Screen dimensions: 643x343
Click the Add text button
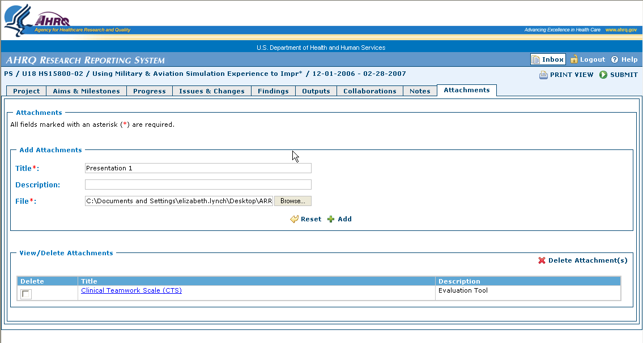pos(344,219)
